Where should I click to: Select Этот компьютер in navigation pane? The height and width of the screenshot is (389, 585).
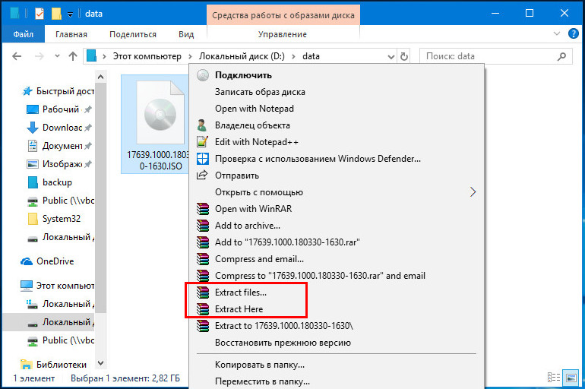coord(57,286)
